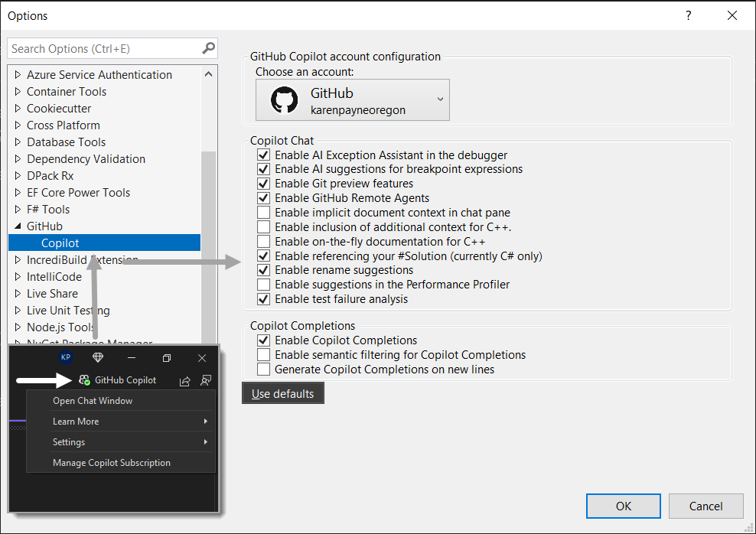Enable implicit document context in chat pane
This screenshot has width=756, height=534.
tap(263, 213)
